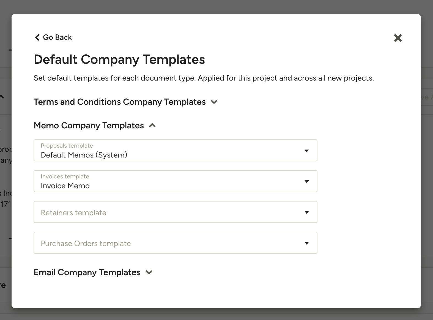Close the Default Company Templates dialog
This screenshot has width=433, height=320.
pyautogui.click(x=398, y=38)
